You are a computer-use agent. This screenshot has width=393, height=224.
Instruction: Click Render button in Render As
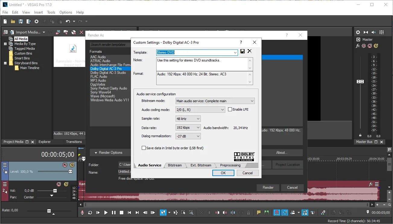(x=268, y=188)
